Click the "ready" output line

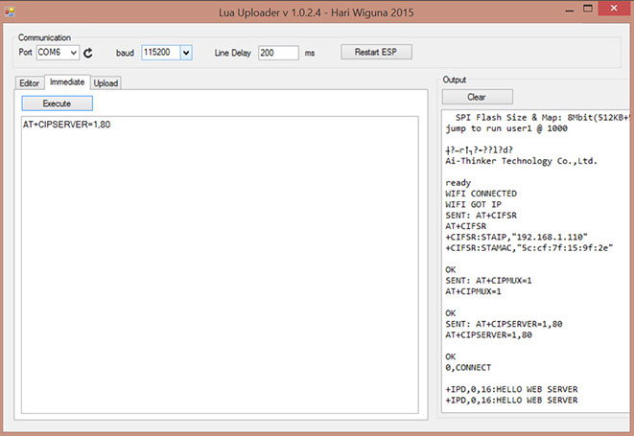pos(458,183)
